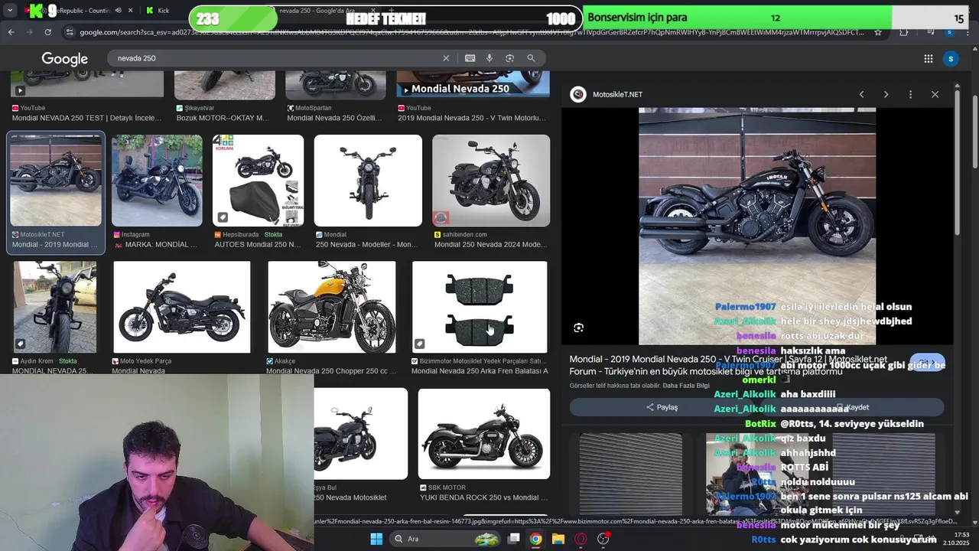Viewport: 979px width, 551px height.
Task: Click the browser forward arrow
Action: pyautogui.click(x=29, y=32)
